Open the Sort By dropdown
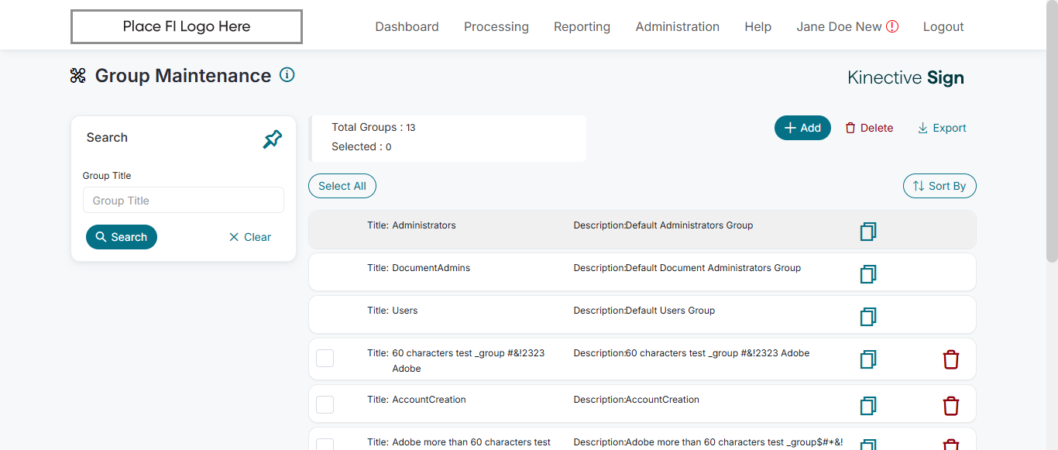The height and width of the screenshot is (450, 1058). 939,186
